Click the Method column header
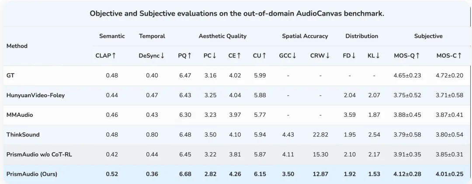Image resolution: width=472 pixels, height=184 pixels. tap(17, 46)
